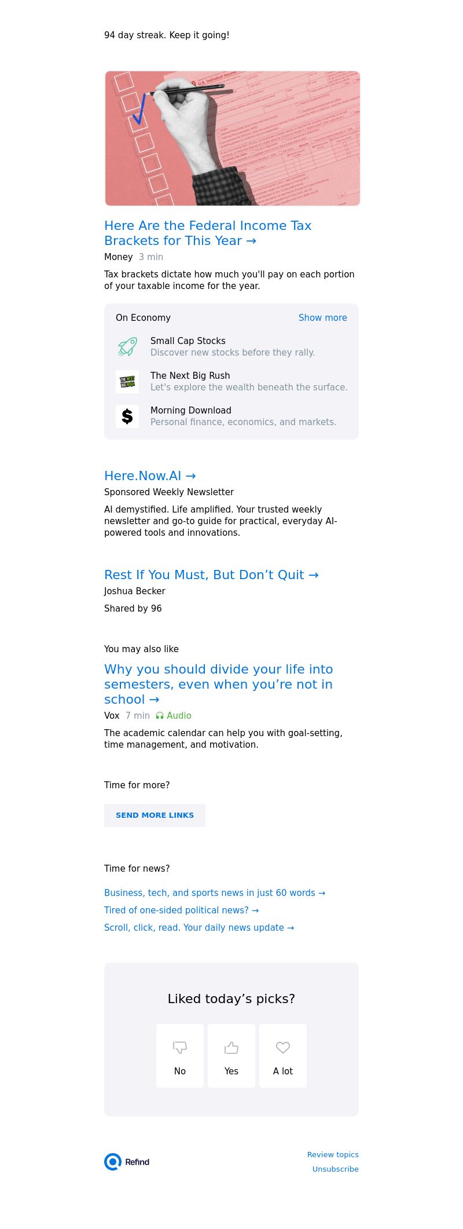
Task: Click the heart A lot icon
Action: tap(283, 1047)
